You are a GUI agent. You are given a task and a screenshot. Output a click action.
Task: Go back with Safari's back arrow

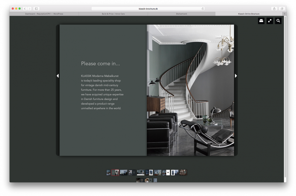25,9
